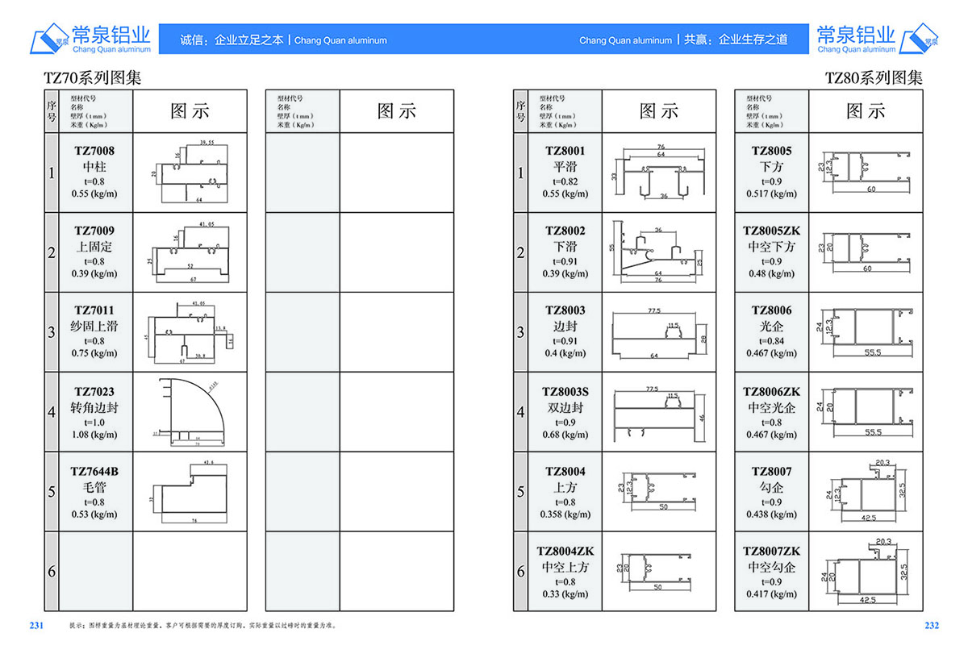
Task: Click the TZ8003 model code text
Action: click(565, 310)
